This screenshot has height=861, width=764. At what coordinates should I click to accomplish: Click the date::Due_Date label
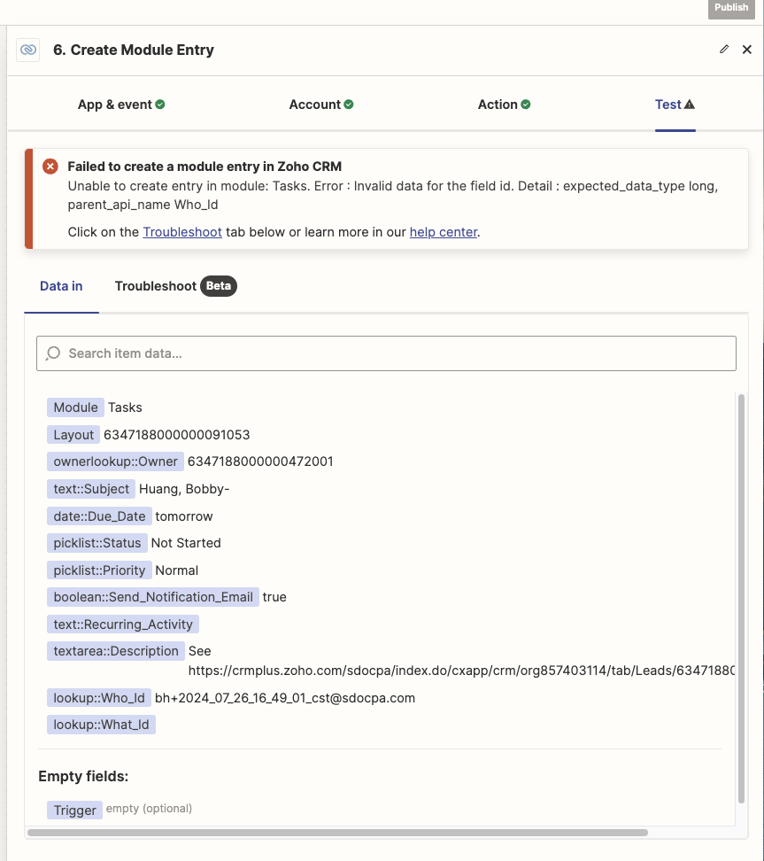(99, 516)
